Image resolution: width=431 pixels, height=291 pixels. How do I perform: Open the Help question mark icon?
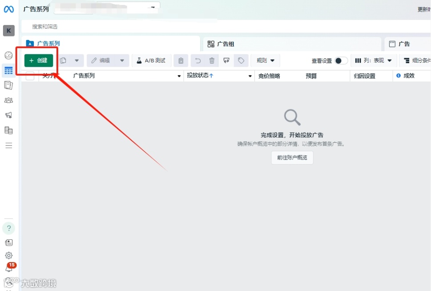tap(9, 228)
